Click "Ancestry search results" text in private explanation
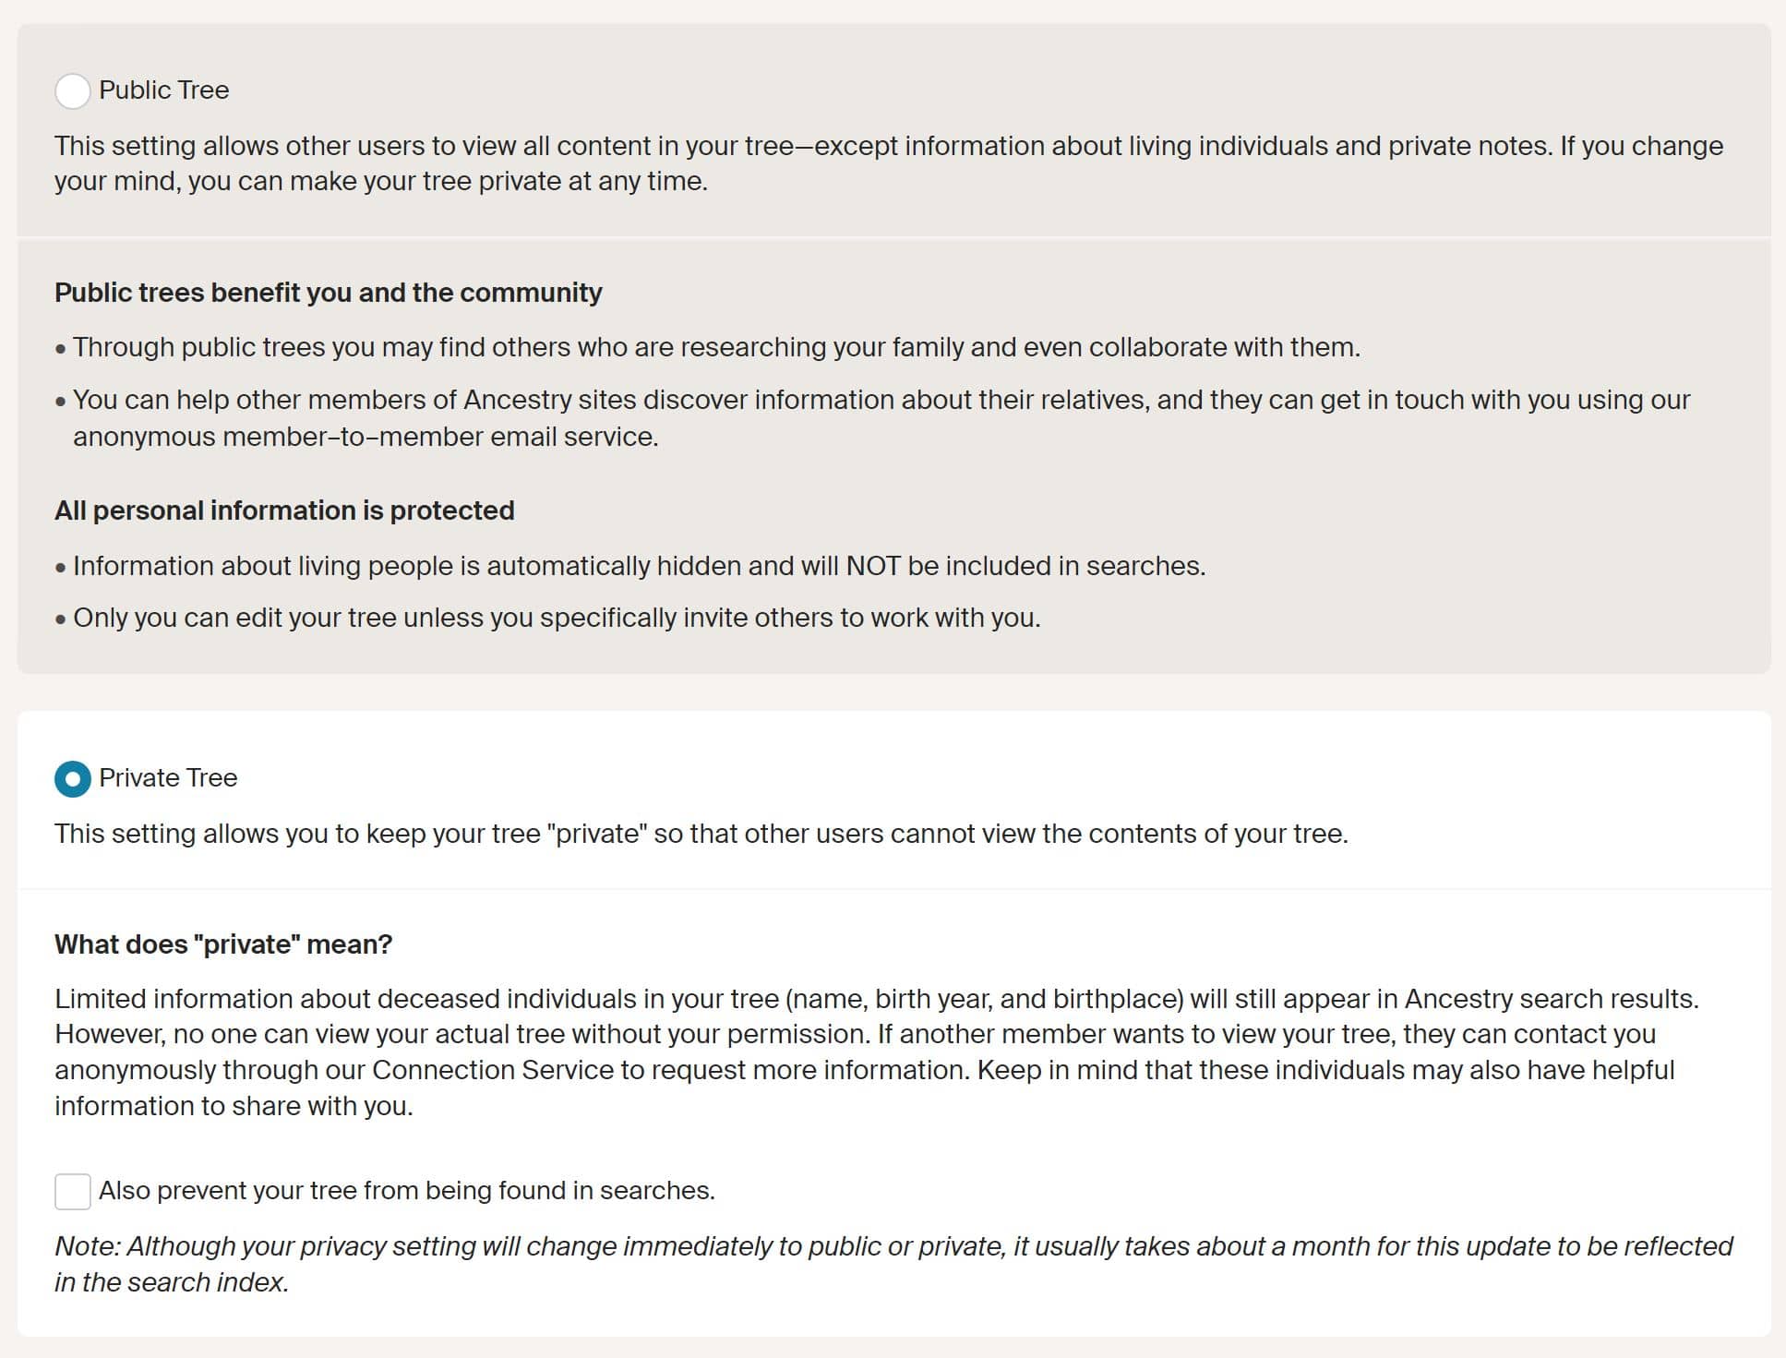This screenshot has width=1786, height=1358. [1551, 999]
